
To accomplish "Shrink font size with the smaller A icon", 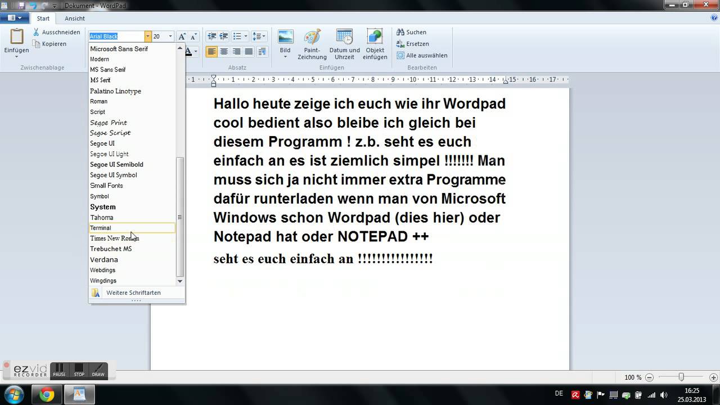I will [x=193, y=36].
